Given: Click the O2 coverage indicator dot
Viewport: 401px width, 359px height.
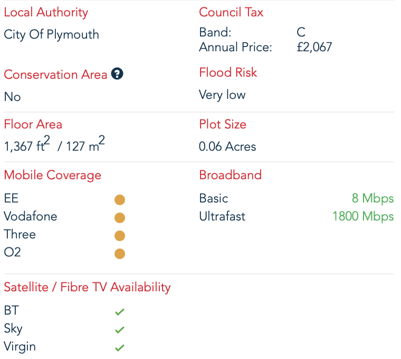Looking at the screenshot, I should coord(120,254).
